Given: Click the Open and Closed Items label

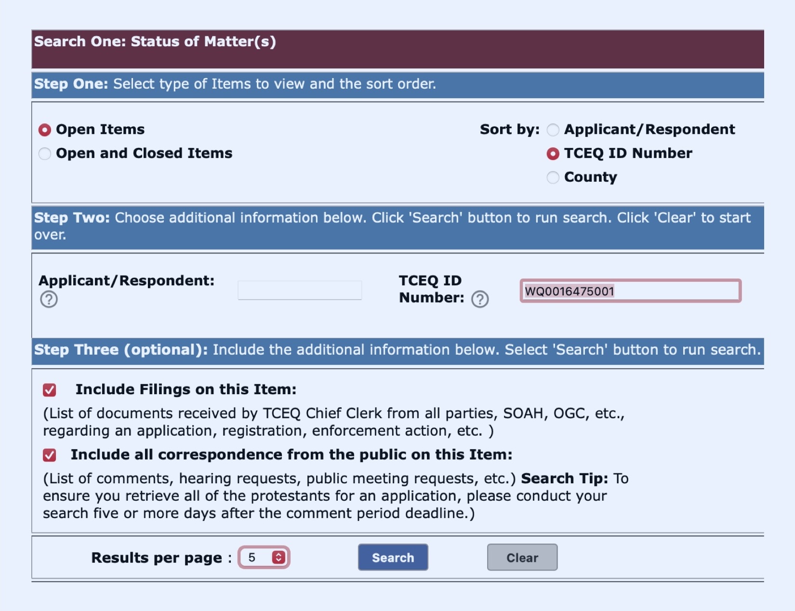Looking at the screenshot, I should point(144,153).
